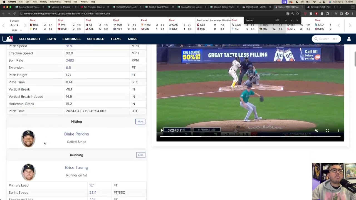Image resolution: width=356 pixels, height=200 pixels.
Task: Click Brice Turang headshot photo
Action: pos(28,172)
